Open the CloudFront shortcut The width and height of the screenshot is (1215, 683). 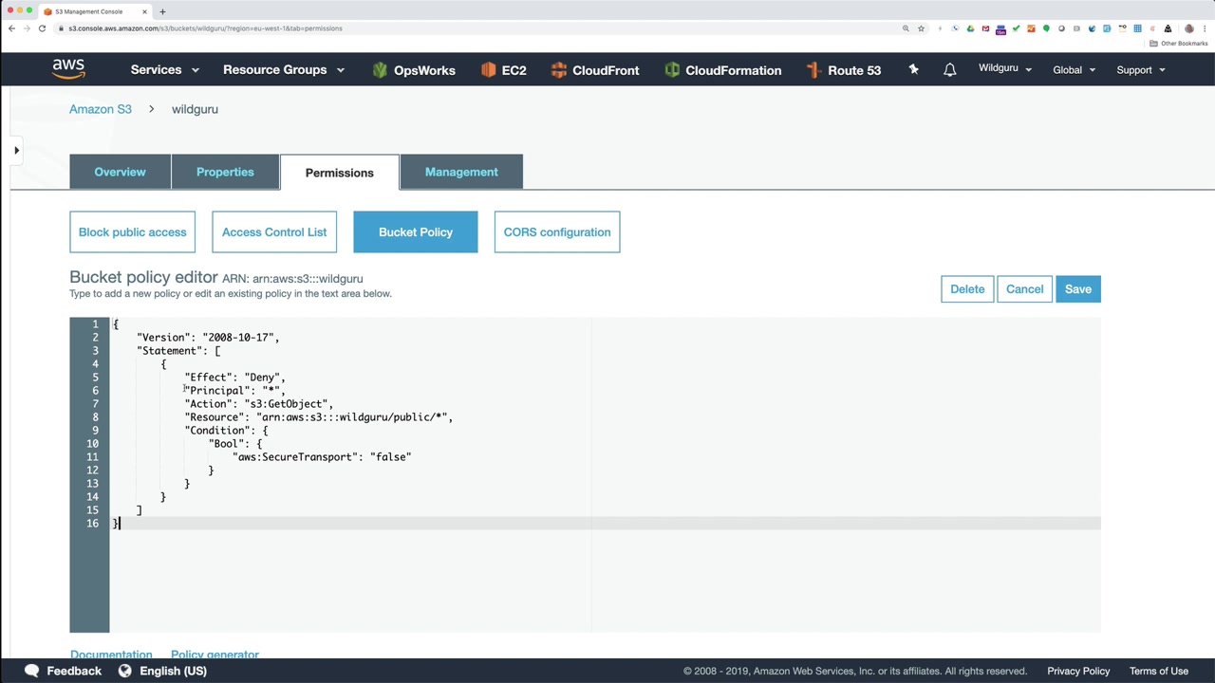click(595, 70)
